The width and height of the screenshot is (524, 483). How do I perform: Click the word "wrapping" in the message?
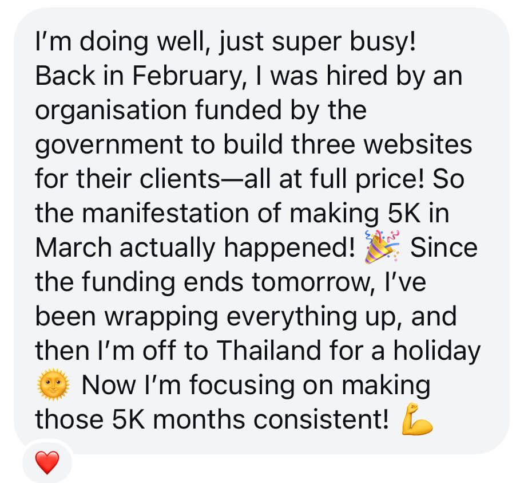click(161, 317)
